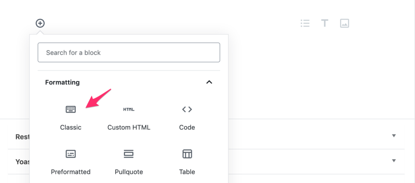
Task: Select the Classic block keyboard icon
Action: click(x=71, y=109)
